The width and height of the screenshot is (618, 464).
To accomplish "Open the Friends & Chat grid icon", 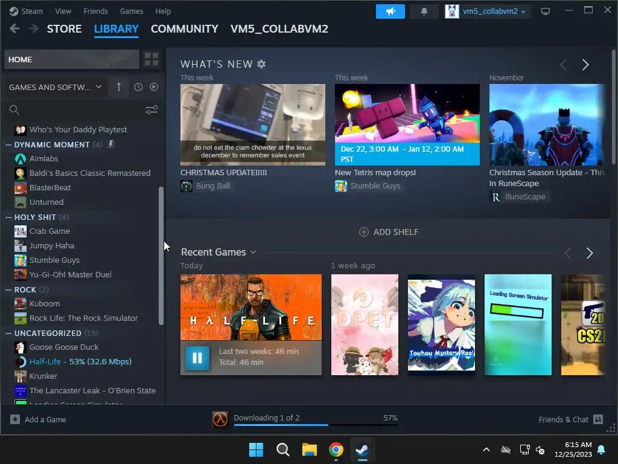I will coord(598,419).
